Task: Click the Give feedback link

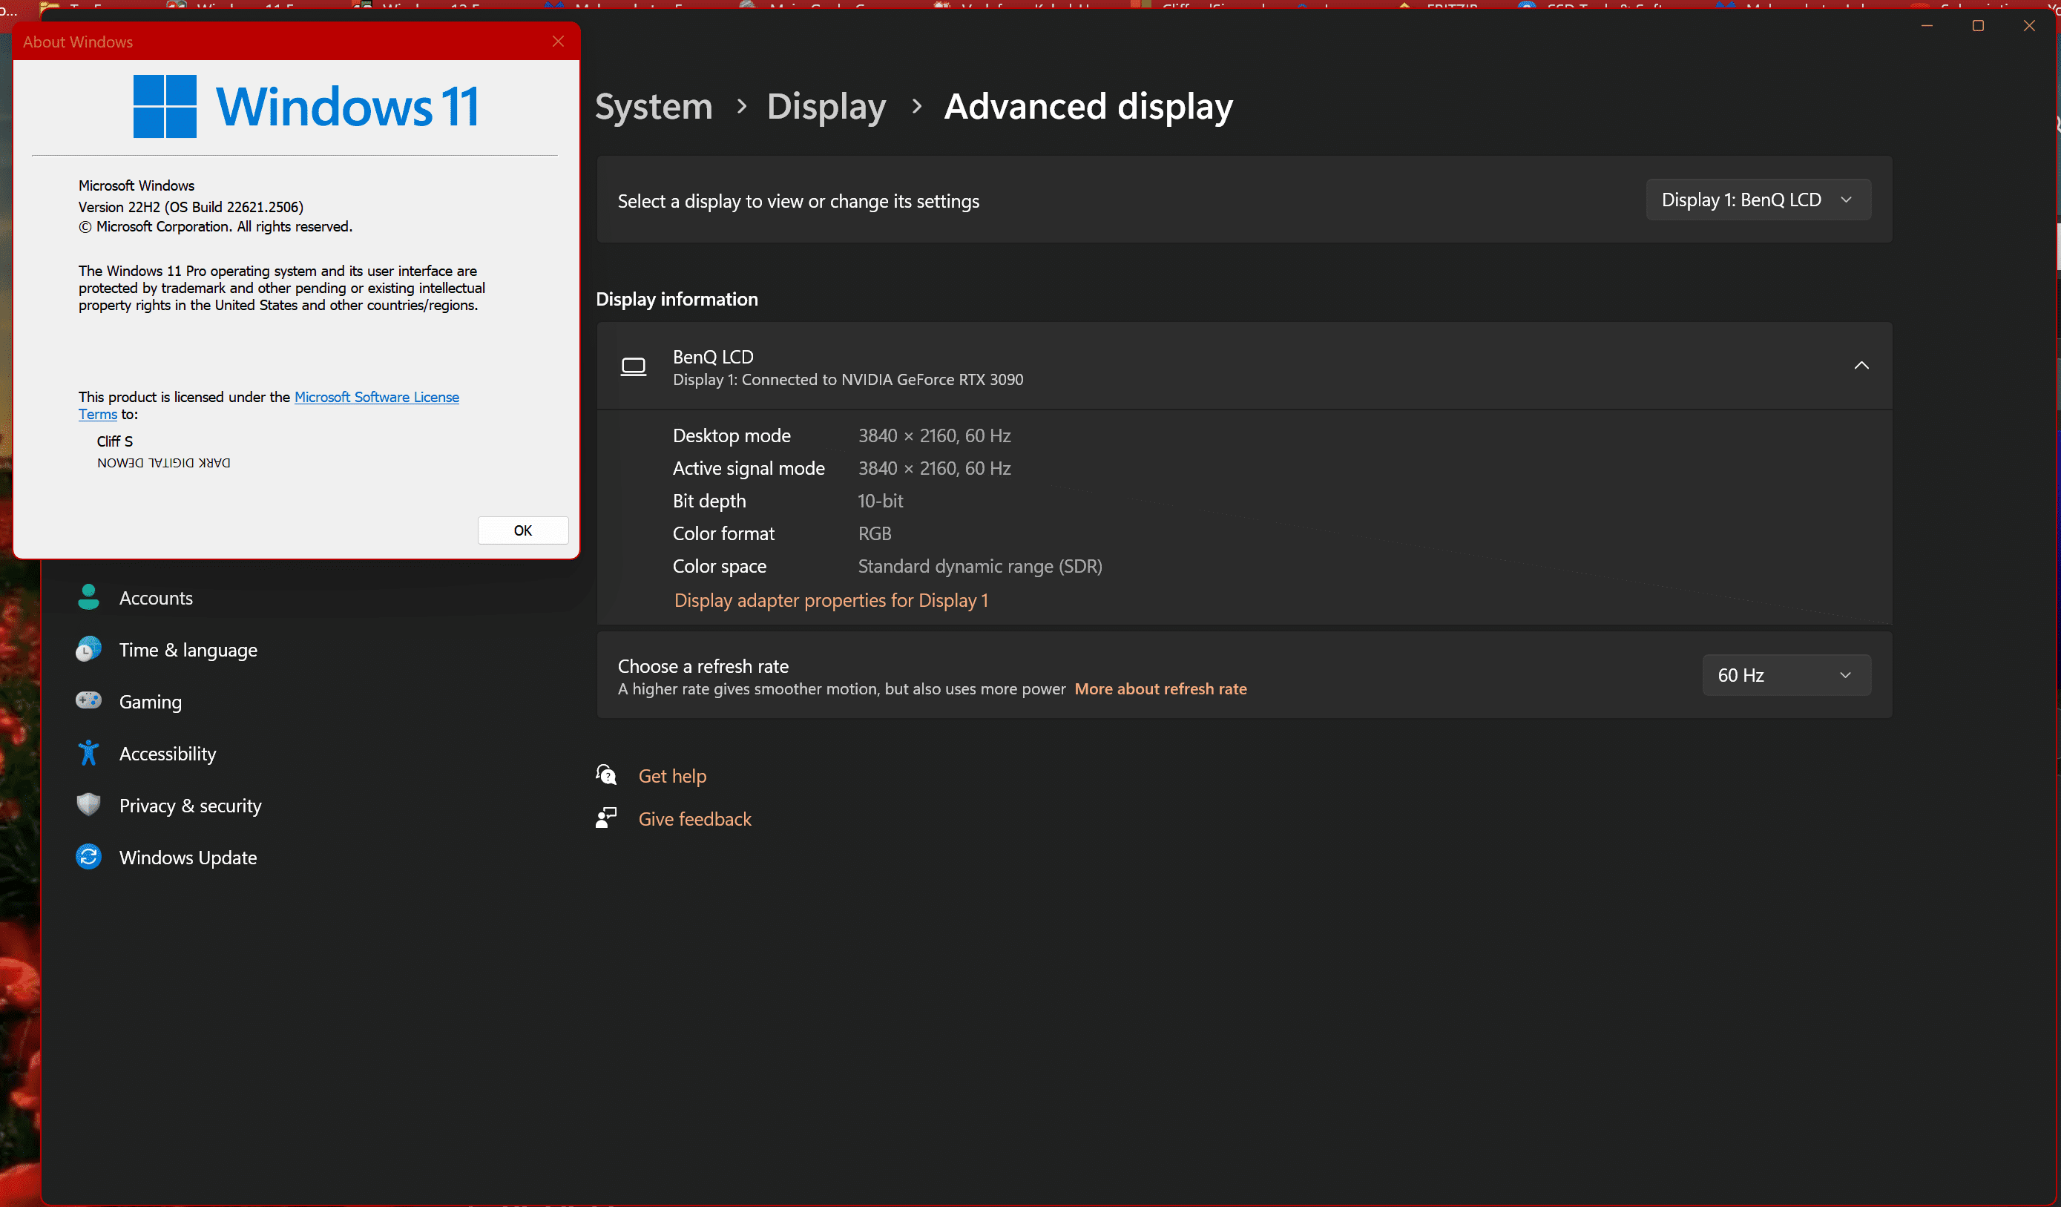Action: pyautogui.click(x=694, y=818)
